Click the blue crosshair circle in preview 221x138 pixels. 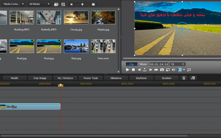tap(182, 29)
